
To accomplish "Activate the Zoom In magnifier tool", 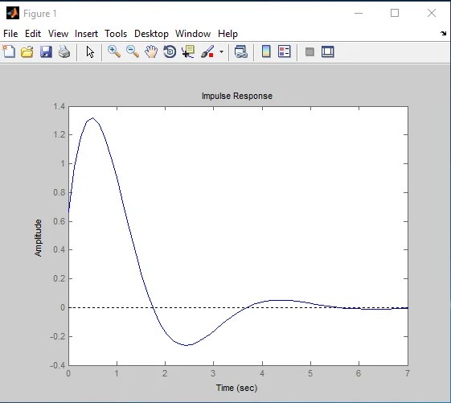I will [x=114, y=52].
